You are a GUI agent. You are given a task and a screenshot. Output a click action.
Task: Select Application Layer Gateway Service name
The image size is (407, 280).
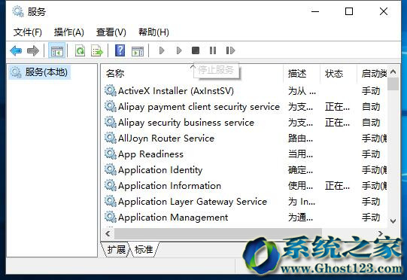coord(193,202)
